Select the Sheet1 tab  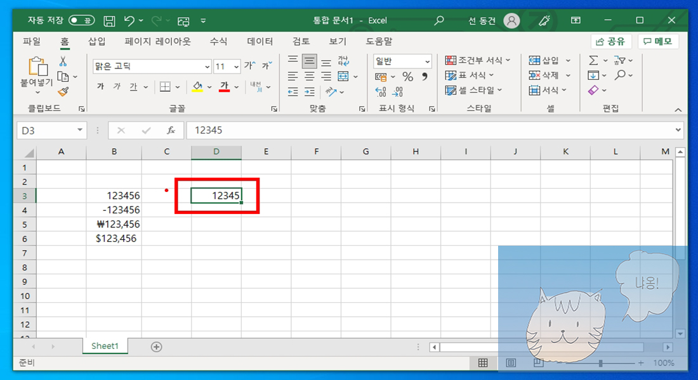coord(105,346)
